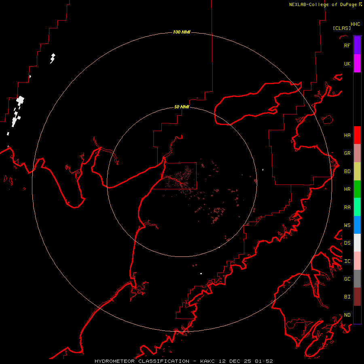
Task: Click the GC legend label
Action: (347, 279)
